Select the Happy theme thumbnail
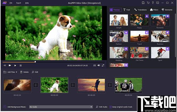The image size is (177, 112). (139, 20)
